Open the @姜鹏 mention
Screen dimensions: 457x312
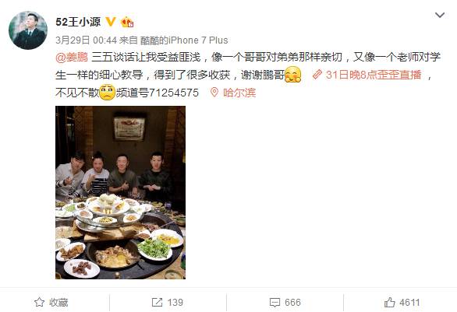tap(72, 58)
